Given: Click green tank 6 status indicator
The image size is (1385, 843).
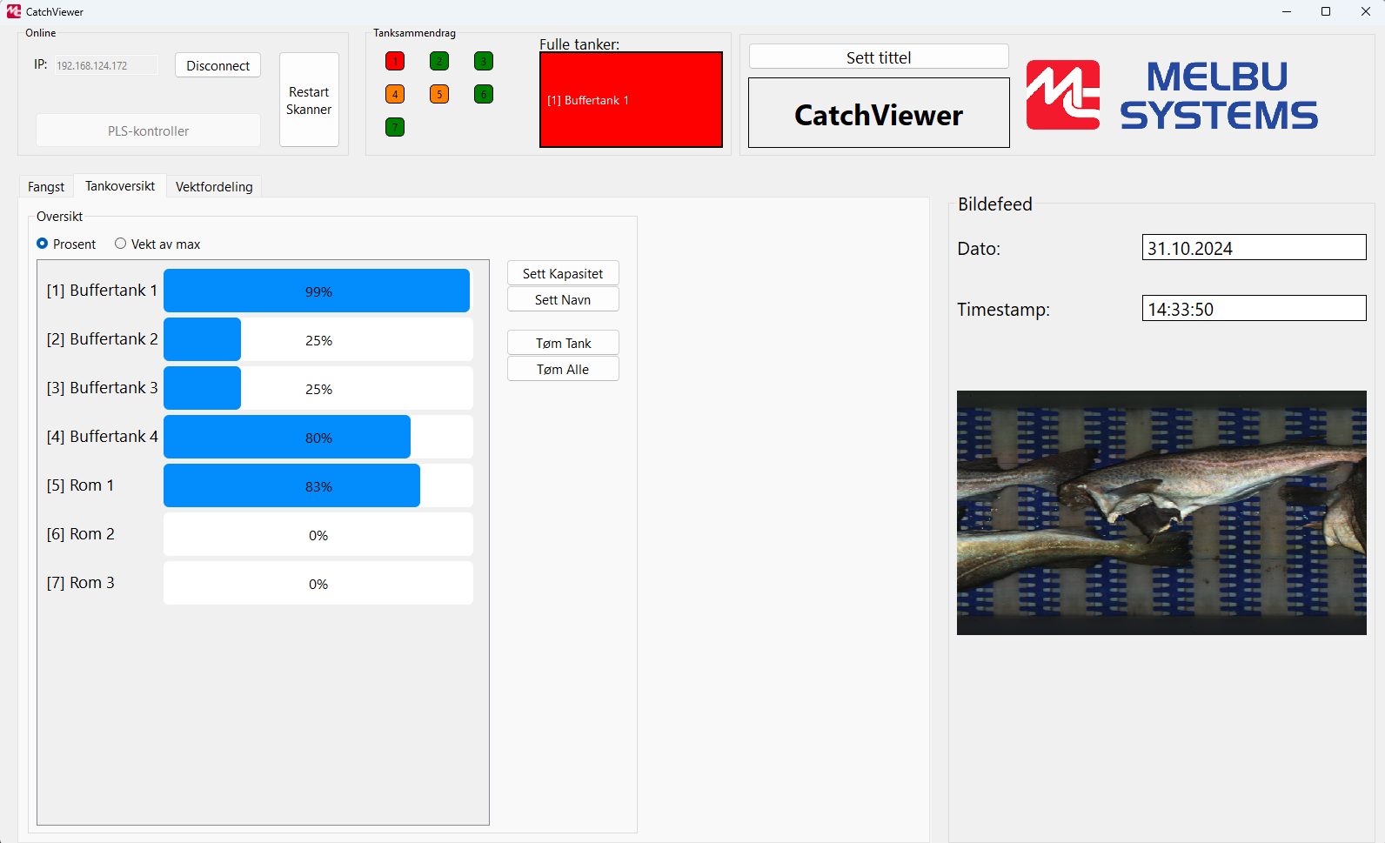Looking at the screenshot, I should 484,94.
